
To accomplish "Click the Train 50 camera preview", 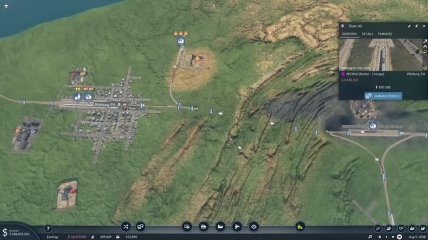I will click(x=381, y=55).
